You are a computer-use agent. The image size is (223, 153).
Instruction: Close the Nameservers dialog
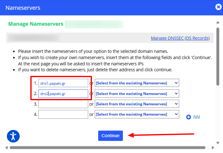(219, 7)
